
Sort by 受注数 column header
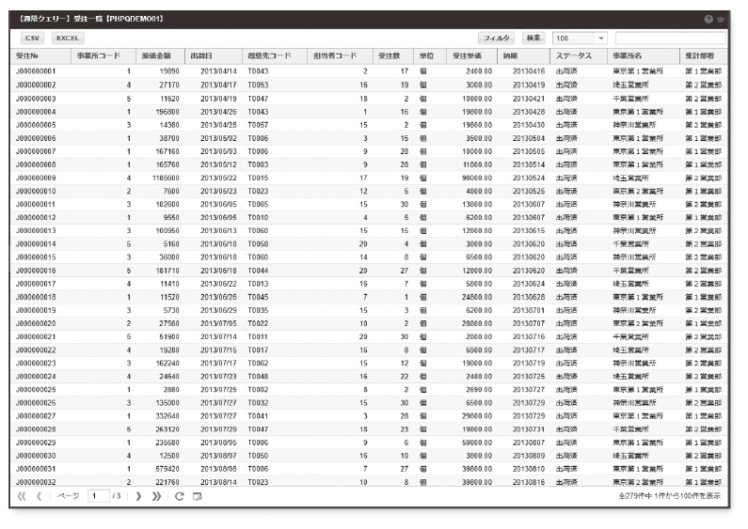pos(392,56)
